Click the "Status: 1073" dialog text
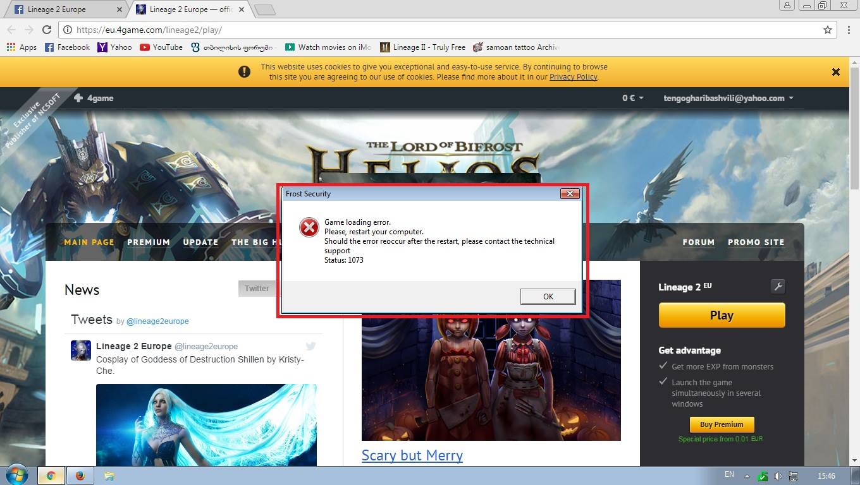The width and height of the screenshot is (860, 485). click(x=344, y=260)
